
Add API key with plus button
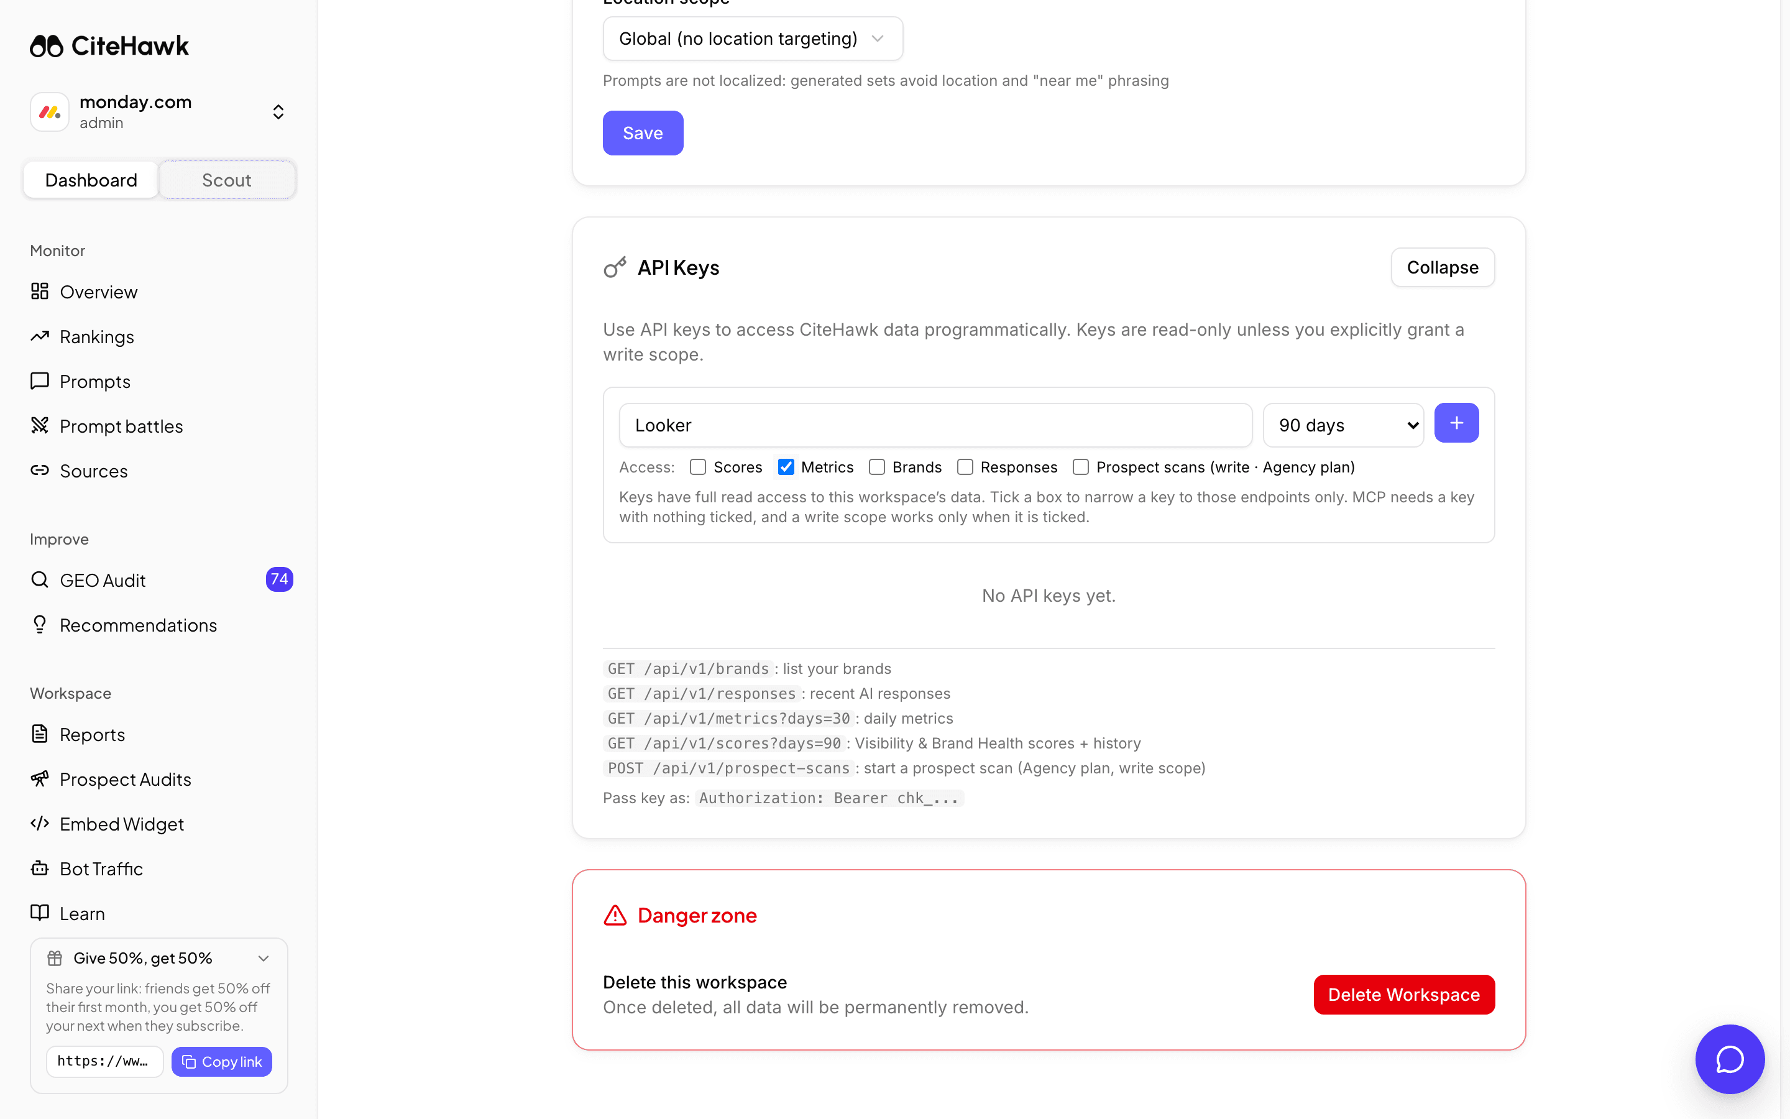click(x=1456, y=423)
